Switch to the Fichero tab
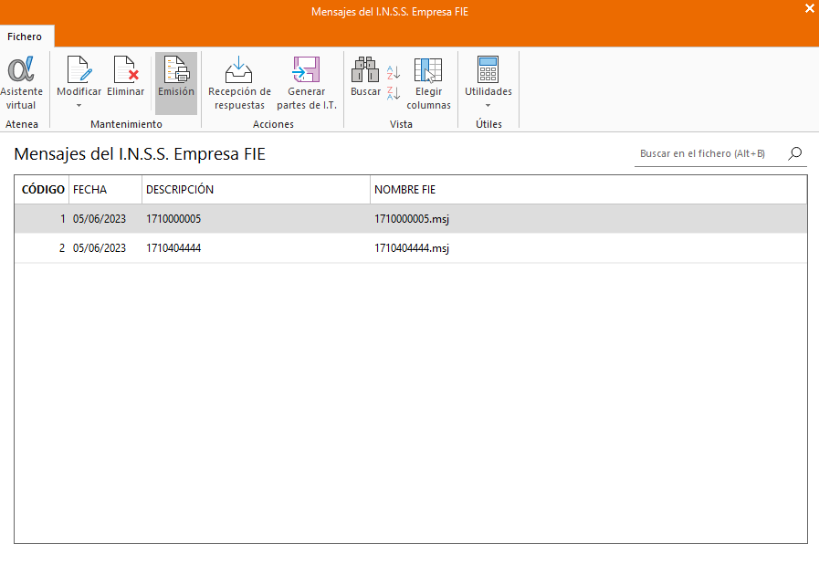 (25, 37)
